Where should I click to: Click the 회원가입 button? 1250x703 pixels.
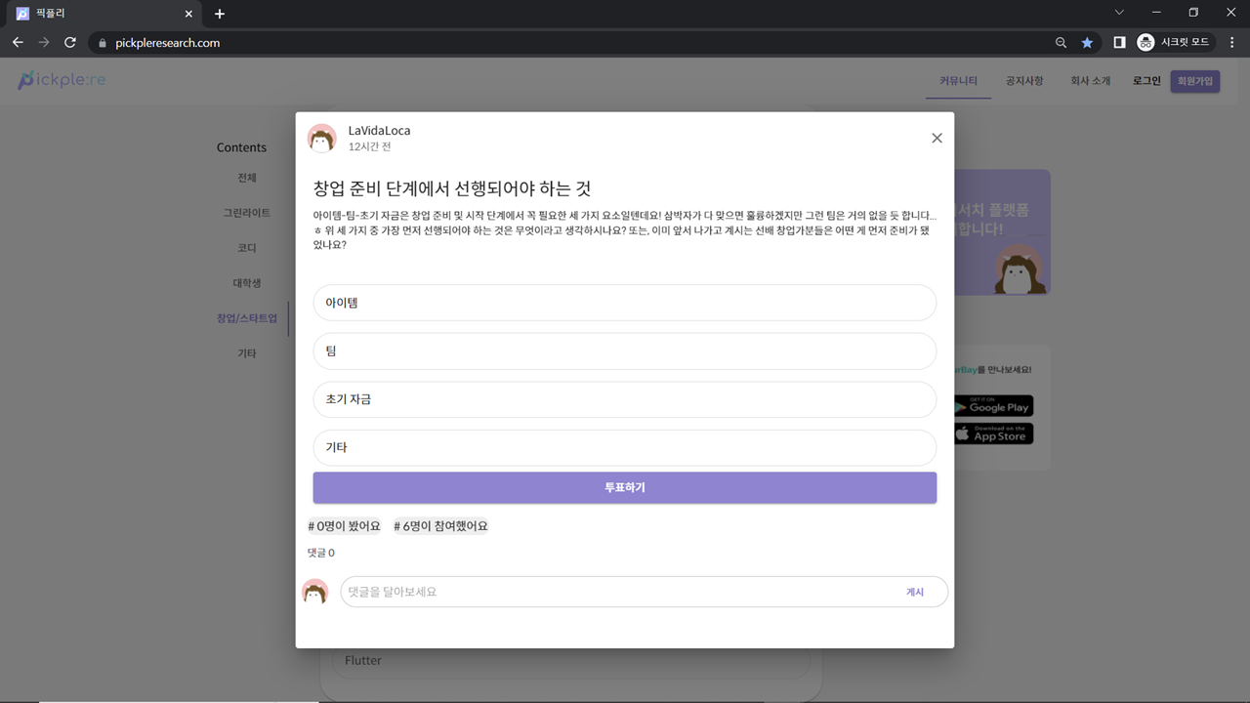tap(1194, 81)
